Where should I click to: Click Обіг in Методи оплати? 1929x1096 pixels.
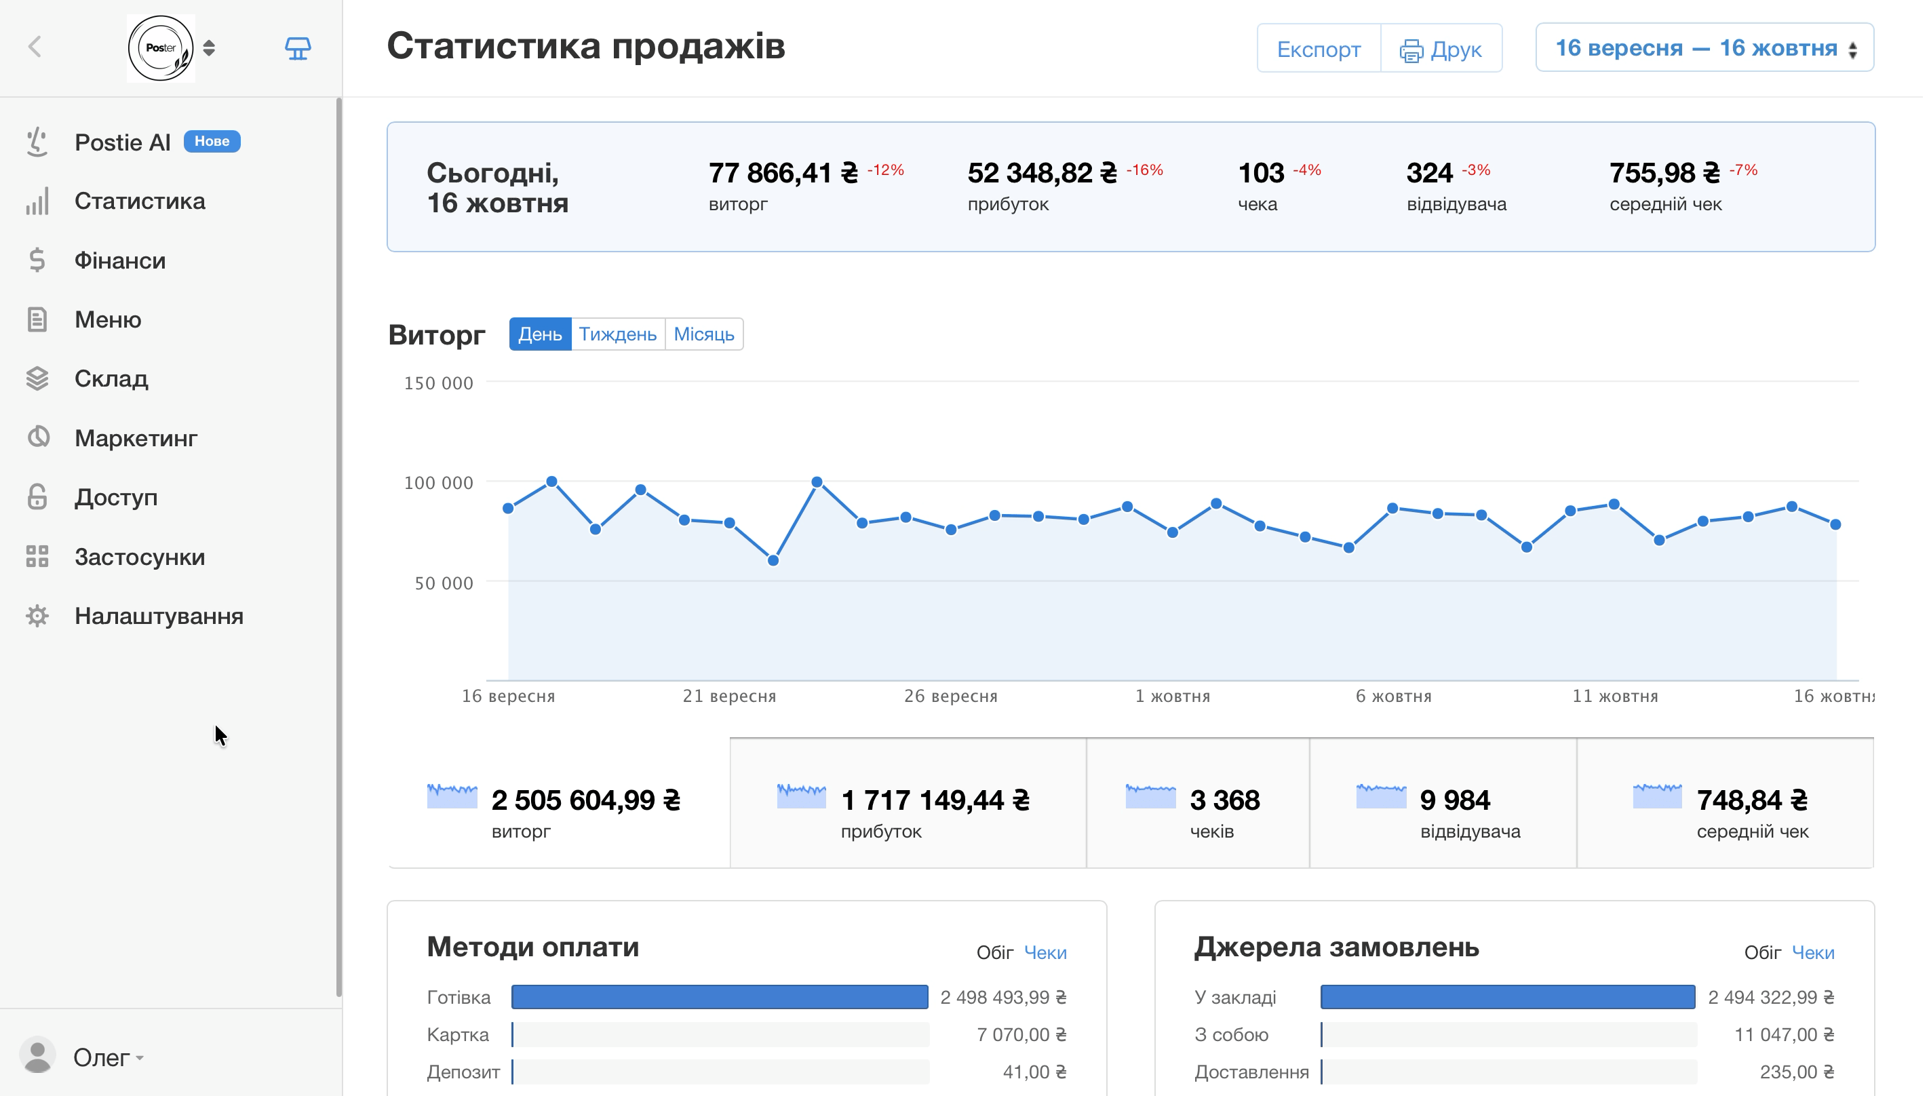pyautogui.click(x=996, y=954)
